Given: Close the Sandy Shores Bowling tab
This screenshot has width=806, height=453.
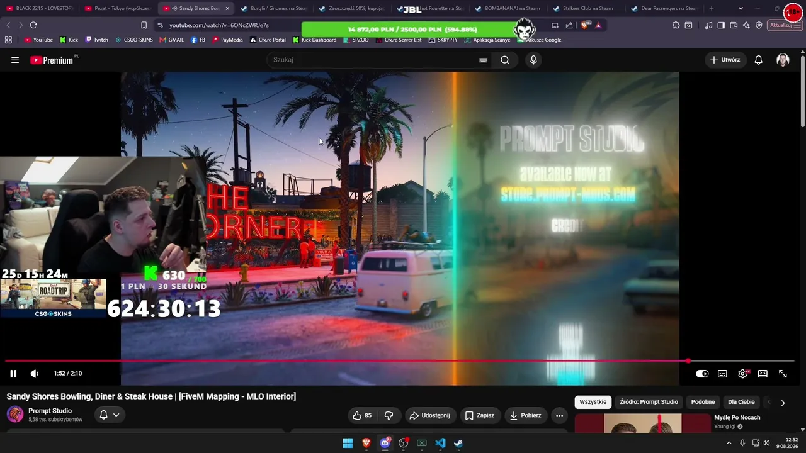Looking at the screenshot, I should point(227,9).
